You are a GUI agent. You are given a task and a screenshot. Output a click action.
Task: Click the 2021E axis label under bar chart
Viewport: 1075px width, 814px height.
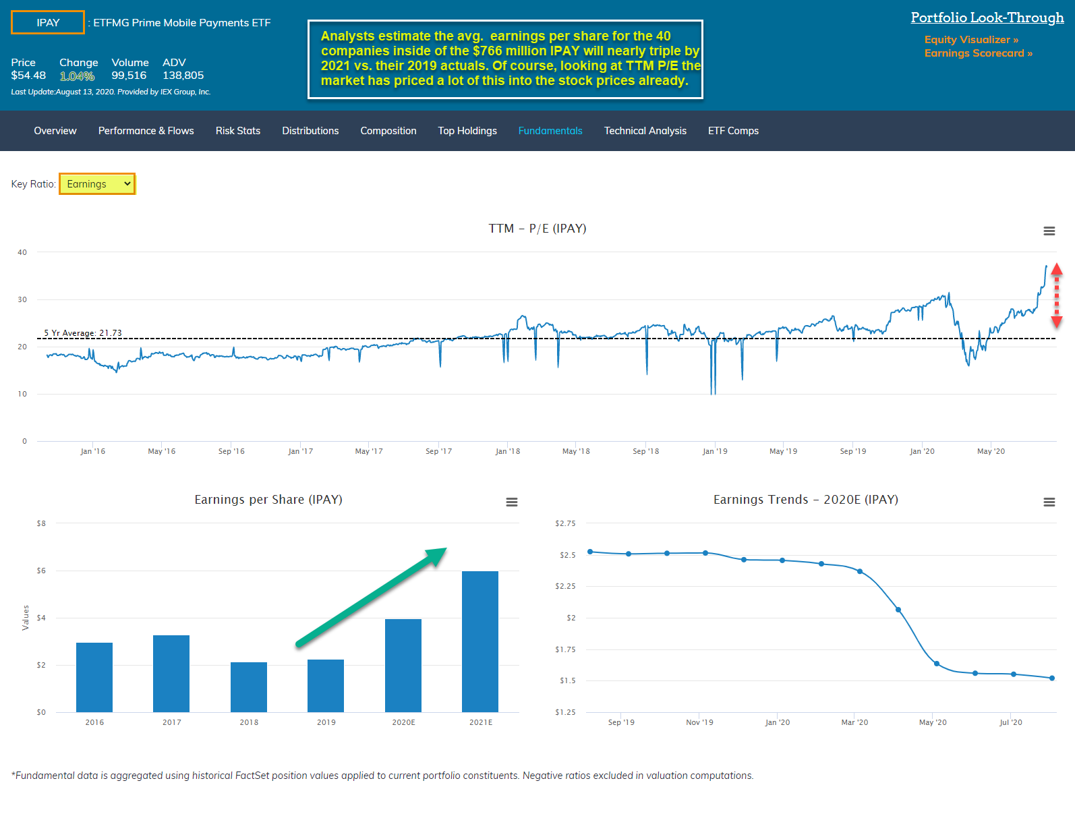[x=481, y=722]
